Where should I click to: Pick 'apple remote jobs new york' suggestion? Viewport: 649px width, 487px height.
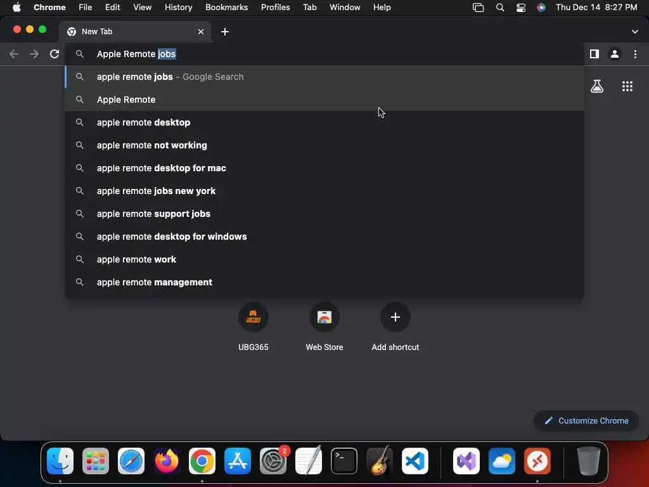(324, 190)
